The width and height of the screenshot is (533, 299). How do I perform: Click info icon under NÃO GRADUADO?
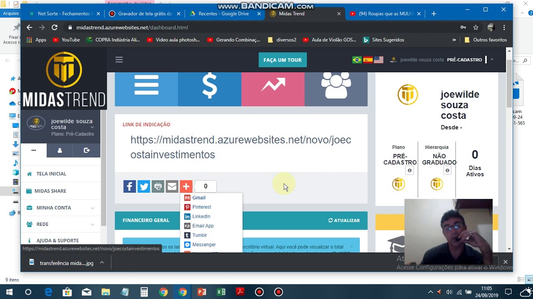[447, 171]
